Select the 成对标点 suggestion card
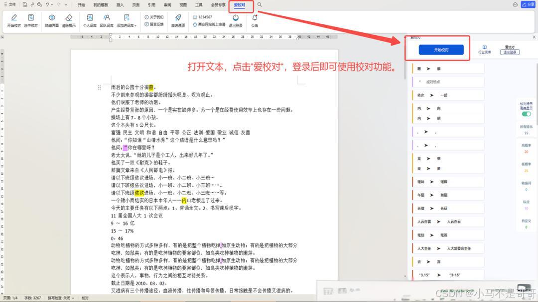This screenshot has height=302, width=538. tap(448, 82)
